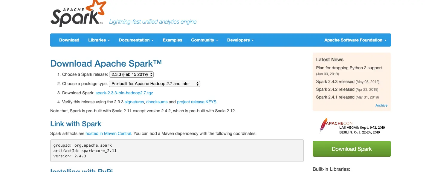Follow the hosted in Maven Central link
The image size is (426, 172).
[108, 133]
